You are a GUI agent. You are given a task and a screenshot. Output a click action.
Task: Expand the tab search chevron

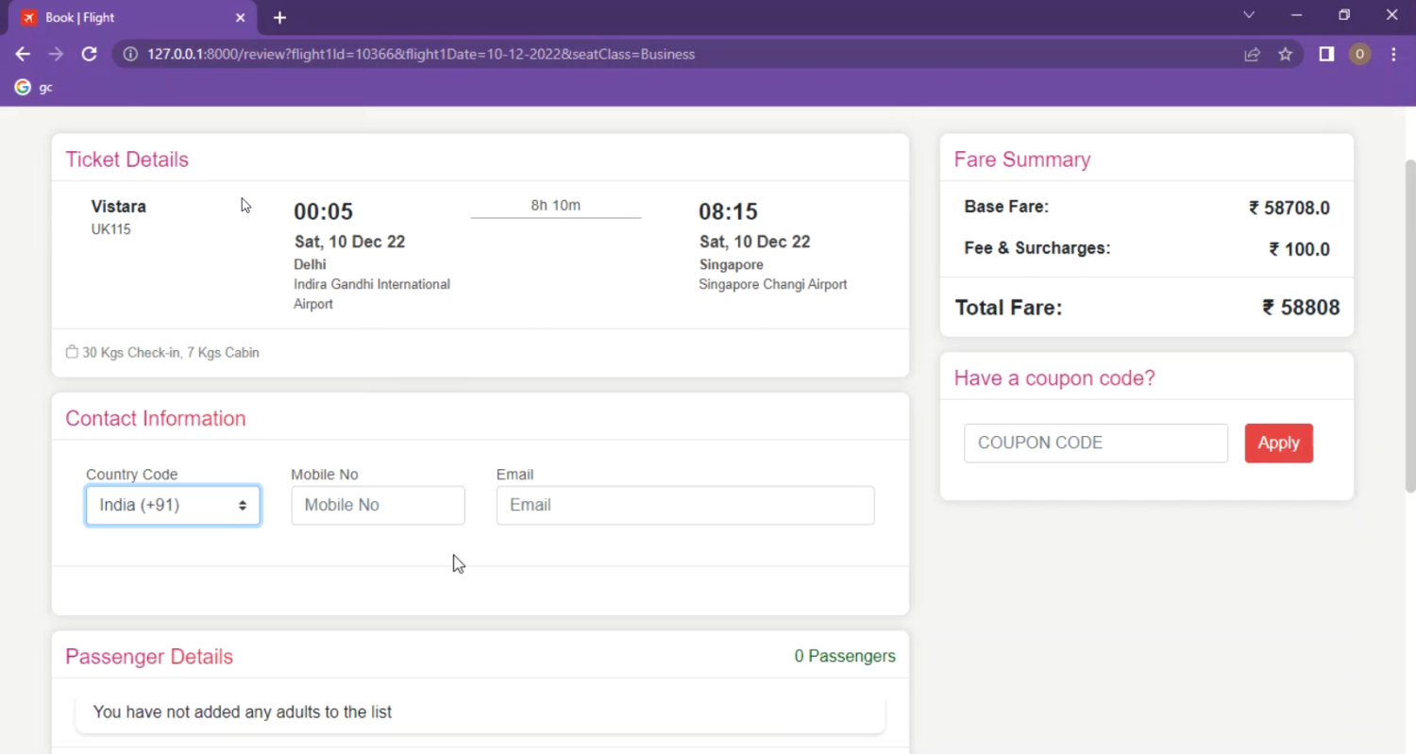tap(1249, 15)
